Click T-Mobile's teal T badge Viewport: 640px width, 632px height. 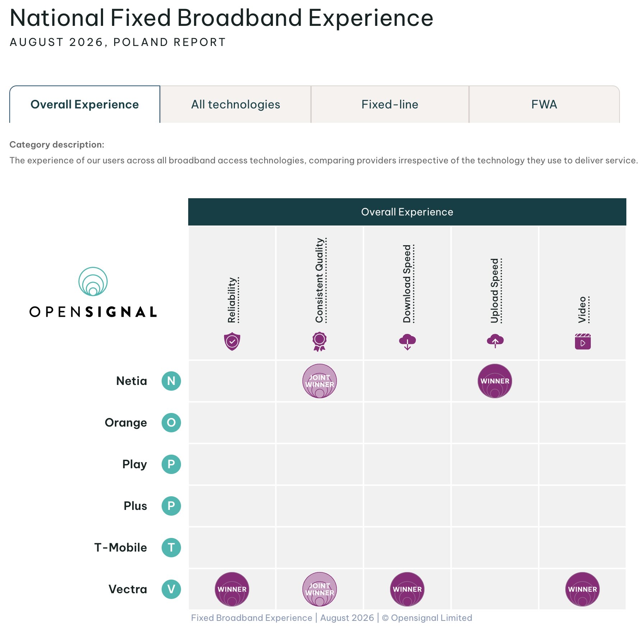171,548
